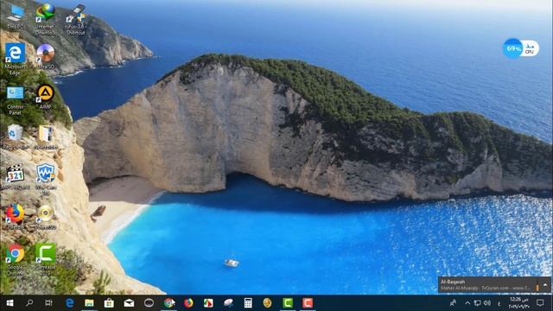
Task: Select the Recycle Bin icon
Action: click(x=15, y=136)
